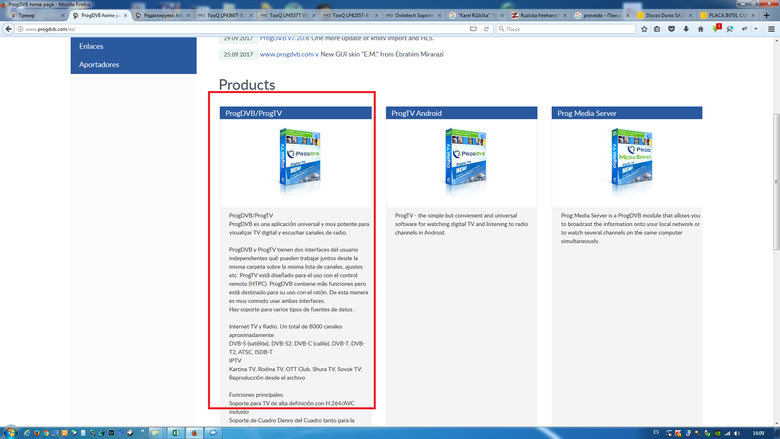This screenshot has height=439, width=780.
Task: Click the Firefox back arrow button
Action: pyautogui.click(x=9, y=29)
